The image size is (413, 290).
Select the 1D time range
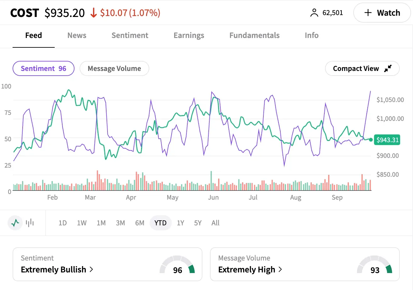[x=63, y=223]
